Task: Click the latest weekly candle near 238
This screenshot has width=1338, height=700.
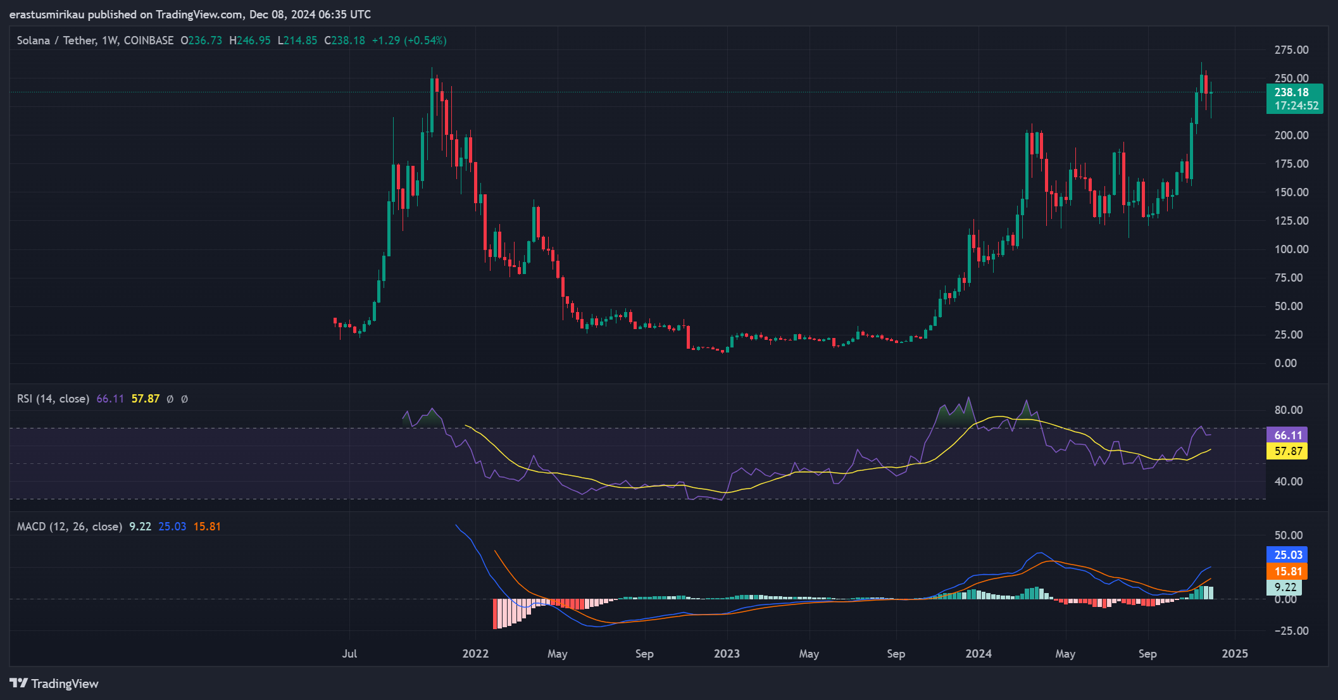Action: click(x=1211, y=94)
